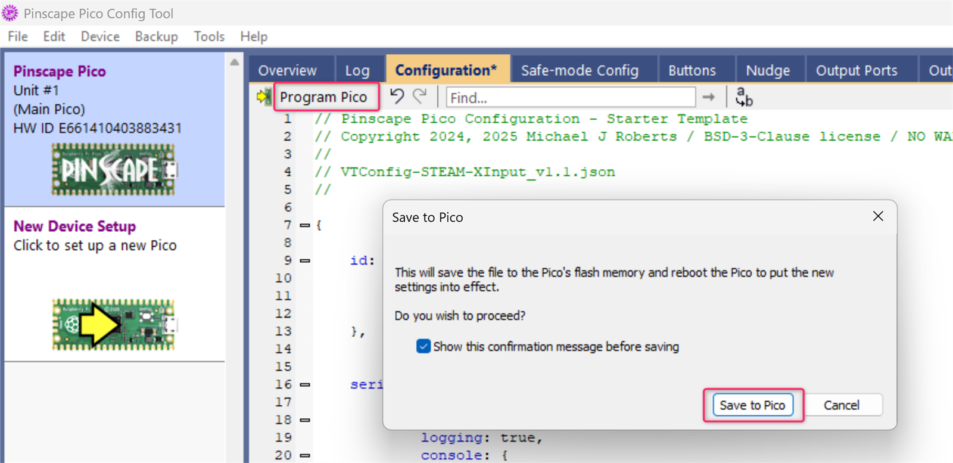Screen dimensions: 953x463
Task: Select the Configuration tab
Action: pyautogui.click(x=447, y=70)
